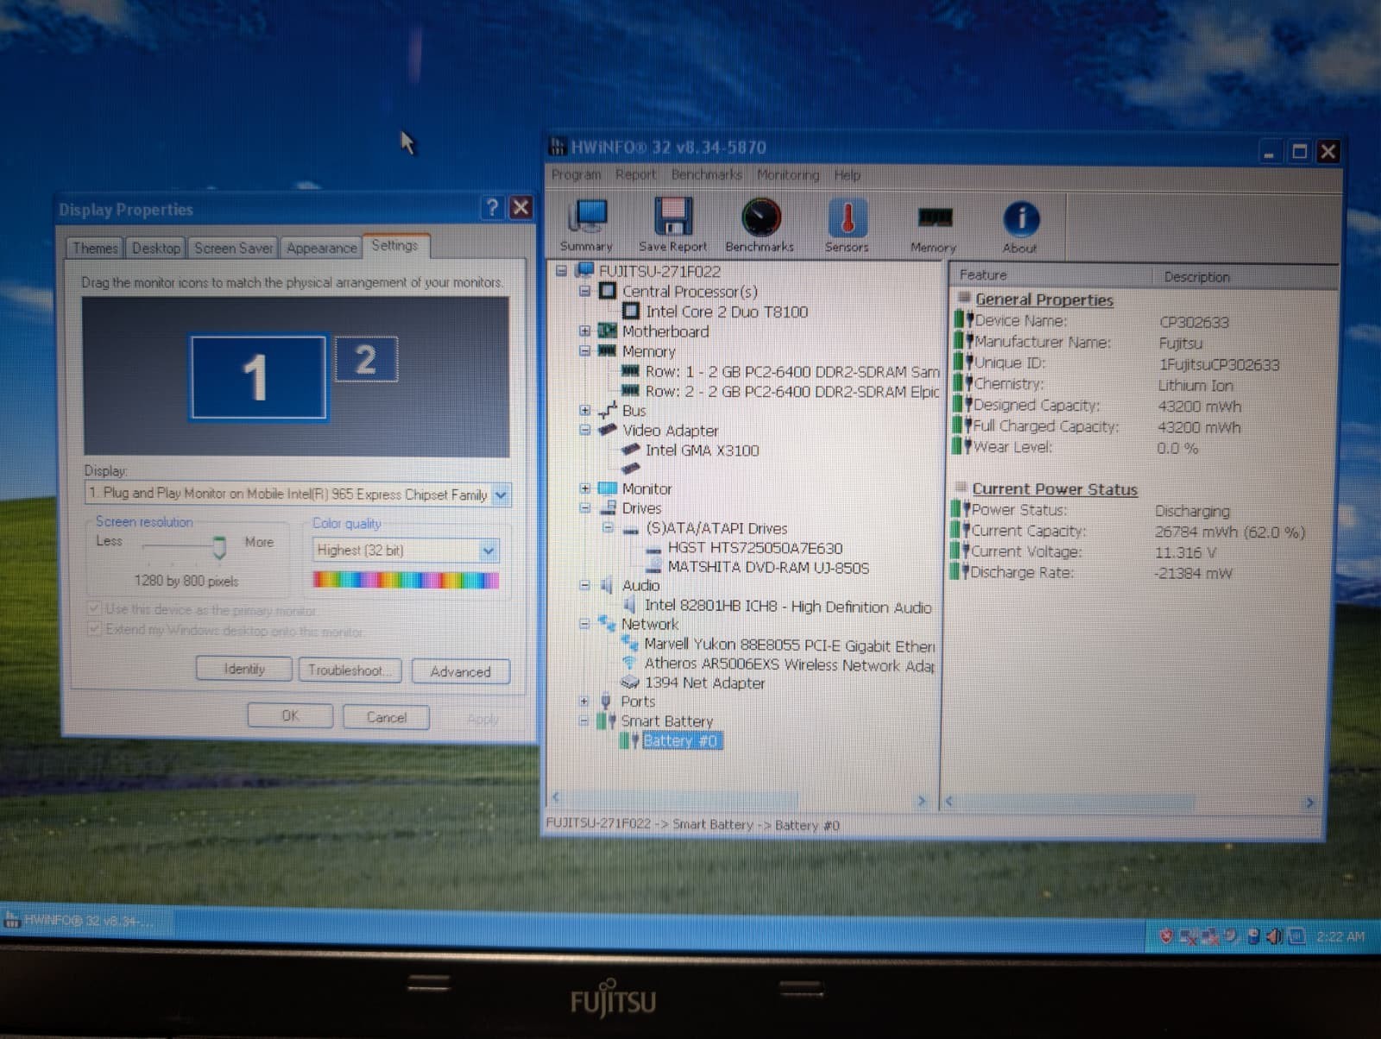This screenshot has height=1039, width=1381.
Task: Select Intel GMA X3100 video adapter
Action: pos(702,450)
